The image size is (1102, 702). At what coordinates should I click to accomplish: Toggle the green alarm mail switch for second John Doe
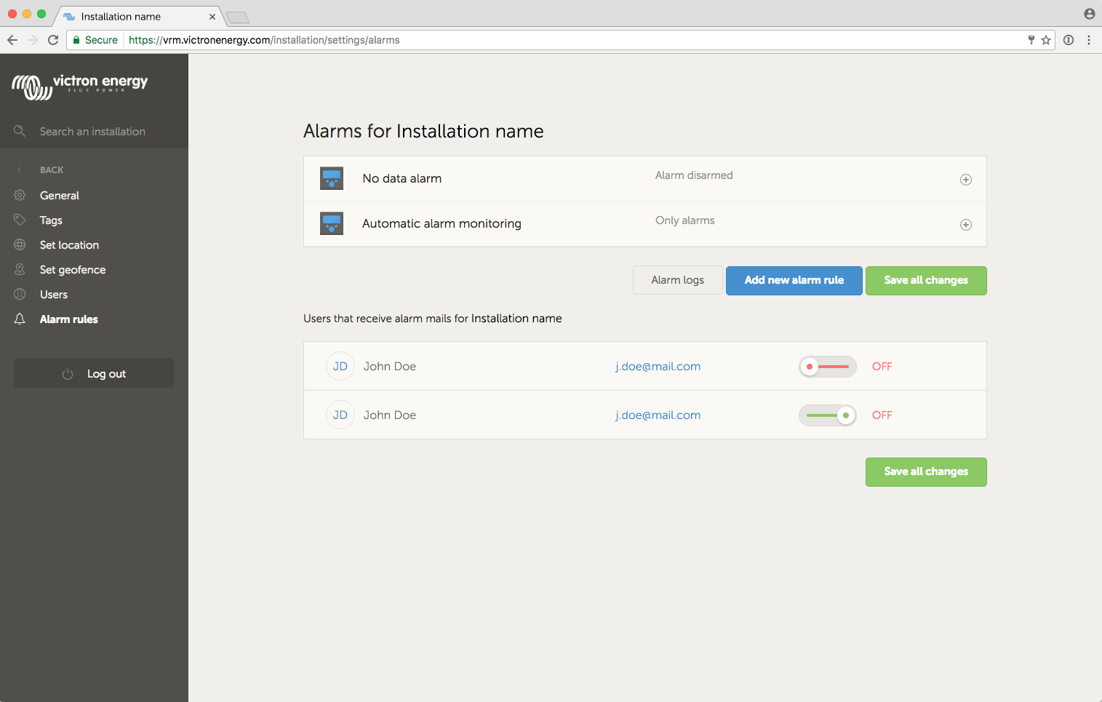pos(827,415)
